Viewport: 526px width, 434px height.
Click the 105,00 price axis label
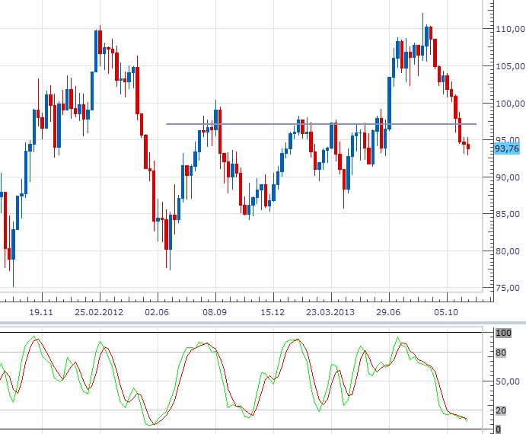[x=511, y=66]
